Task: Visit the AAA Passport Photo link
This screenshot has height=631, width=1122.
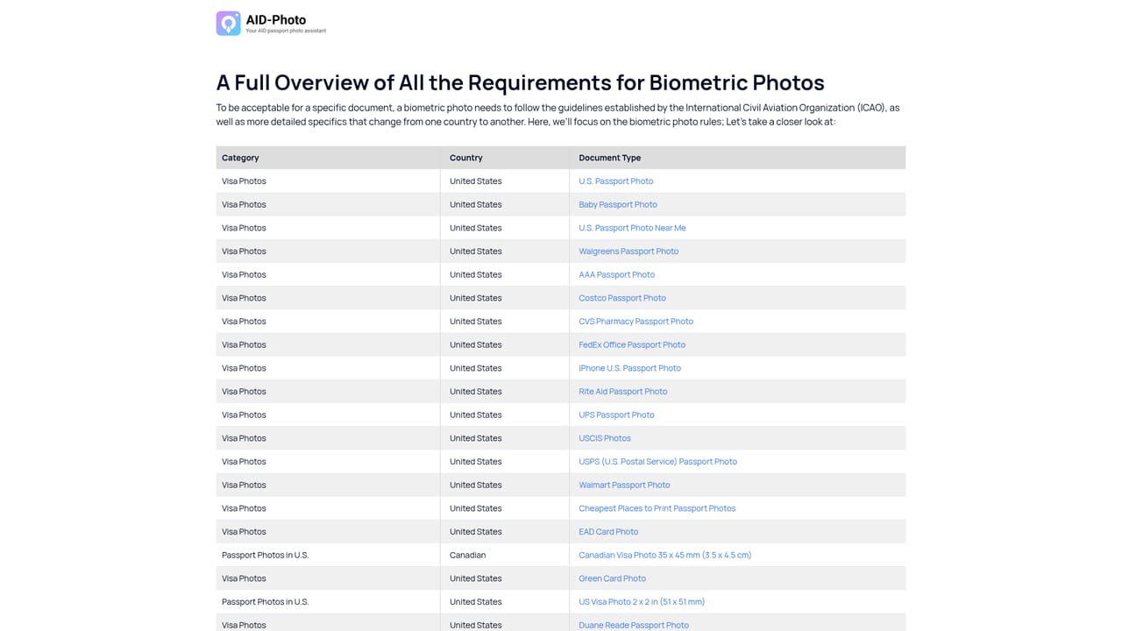Action: [x=616, y=274]
